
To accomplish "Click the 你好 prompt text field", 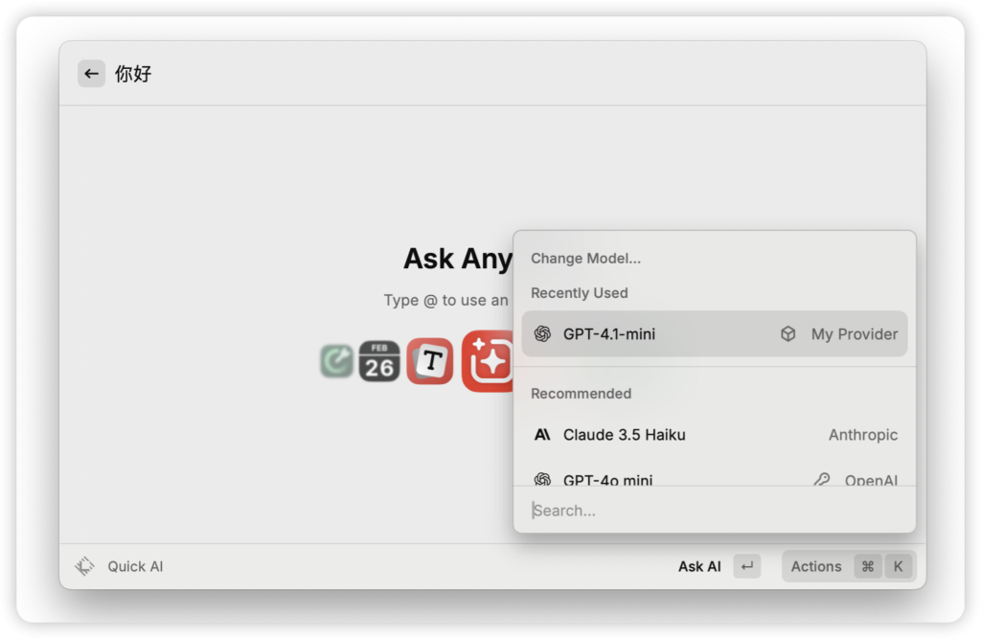I will click(383, 74).
